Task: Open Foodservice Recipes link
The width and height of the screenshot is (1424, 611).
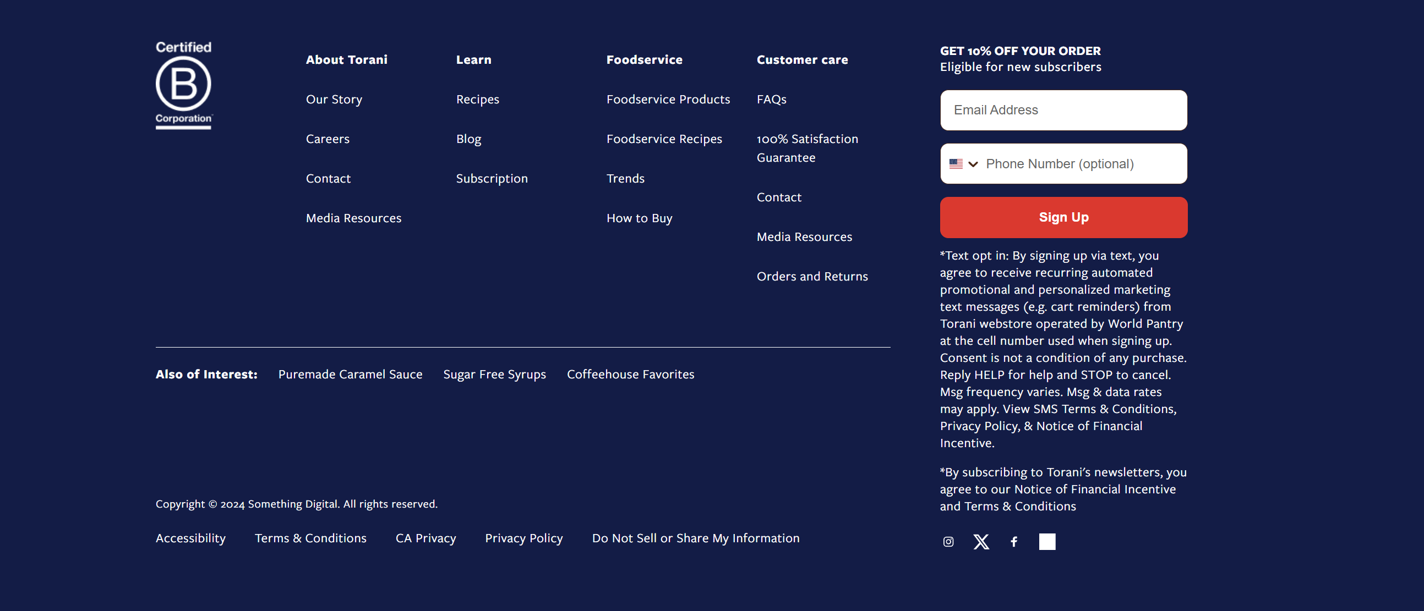Action: [x=664, y=139]
